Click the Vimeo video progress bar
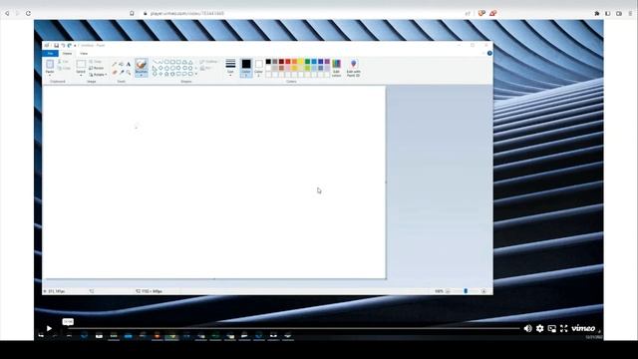The image size is (638, 359). [x=293, y=328]
